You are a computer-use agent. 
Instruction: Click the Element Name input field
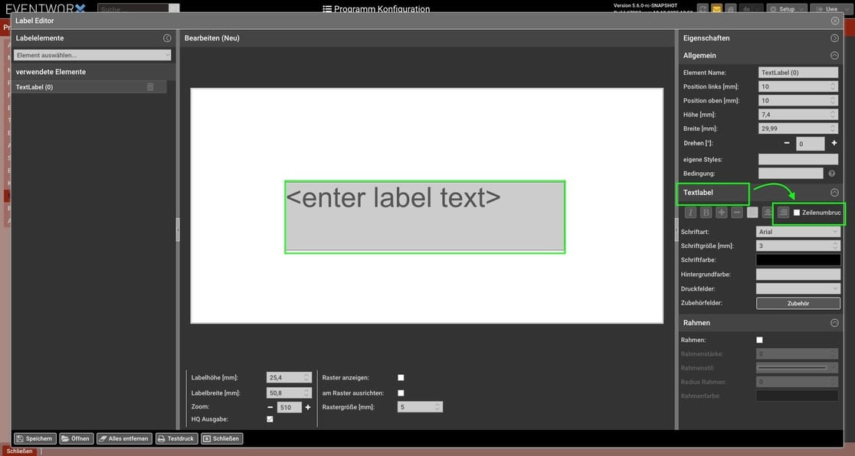click(x=798, y=73)
